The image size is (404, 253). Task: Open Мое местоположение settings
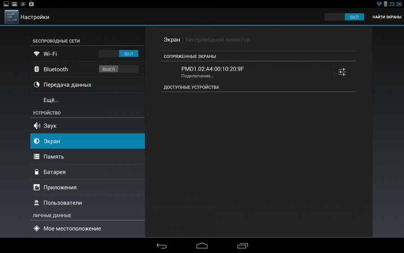(72, 228)
